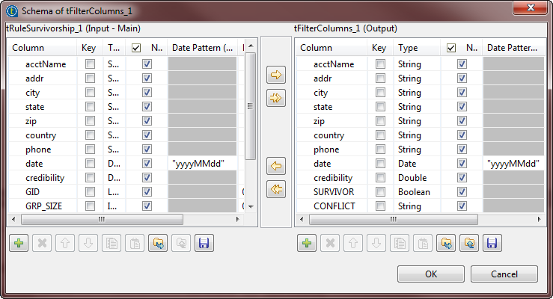Click the copy all columns left arrow
Screen dimensions: 553x299
(276, 189)
